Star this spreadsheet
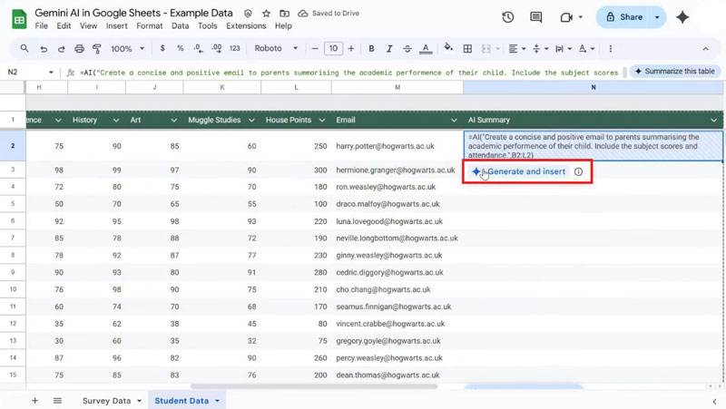Viewport: 726px width, 409px height. point(266,15)
